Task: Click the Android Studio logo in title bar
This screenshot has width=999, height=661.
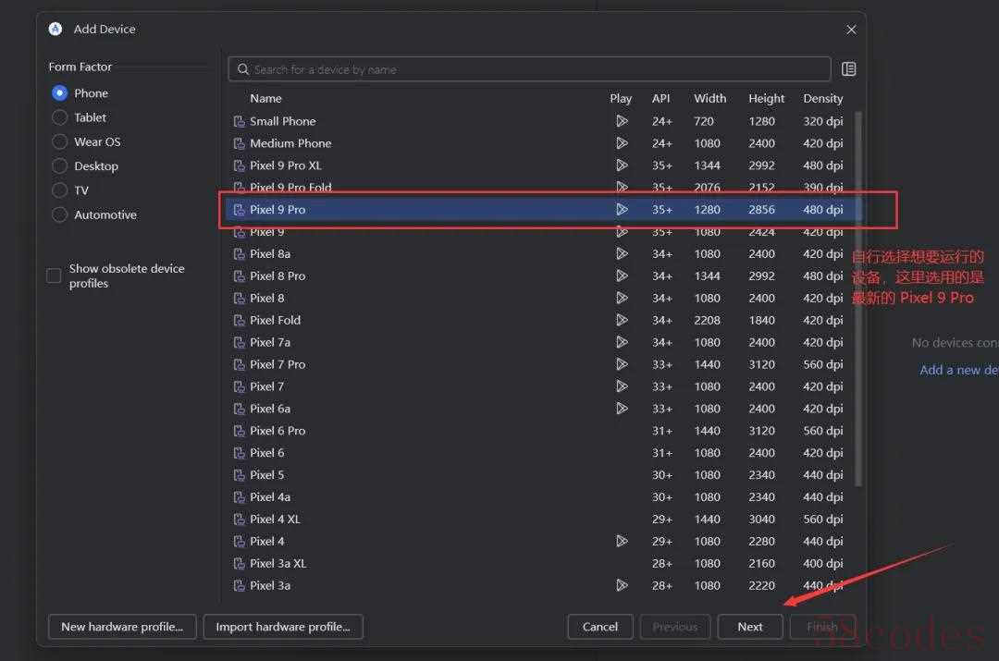Action: [x=55, y=29]
